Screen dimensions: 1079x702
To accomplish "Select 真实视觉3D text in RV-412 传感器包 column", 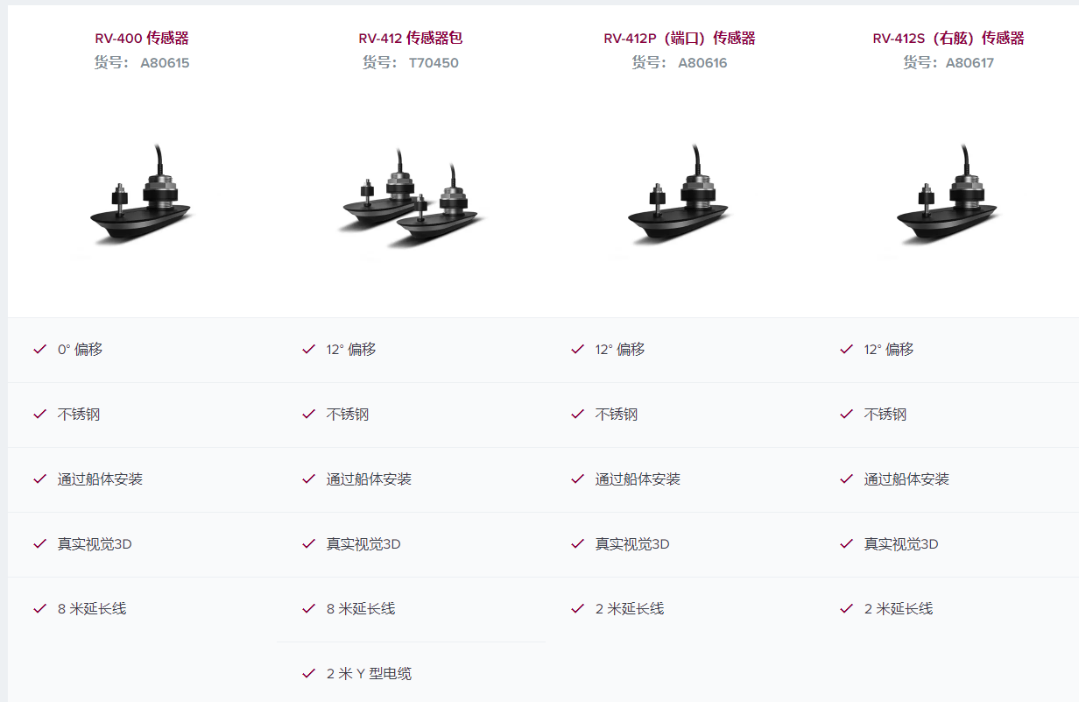I will point(363,543).
